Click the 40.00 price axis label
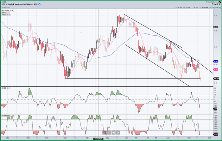 [215, 16]
